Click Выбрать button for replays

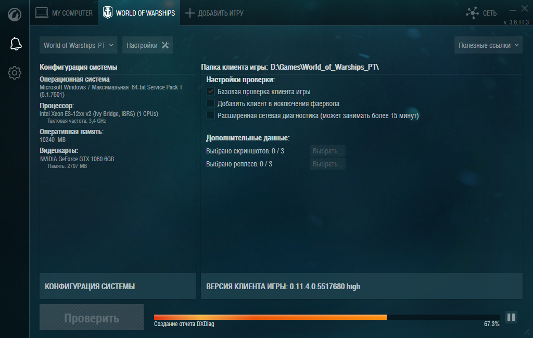pyautogui.click(x=328, y=164)
